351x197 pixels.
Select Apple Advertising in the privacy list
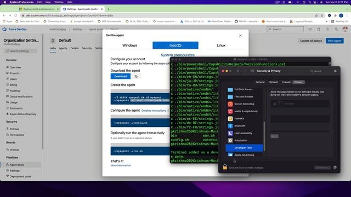[245, 155]
